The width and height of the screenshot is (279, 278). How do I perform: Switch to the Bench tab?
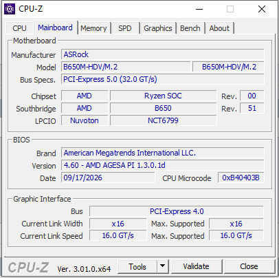click(x=190, y=28)
